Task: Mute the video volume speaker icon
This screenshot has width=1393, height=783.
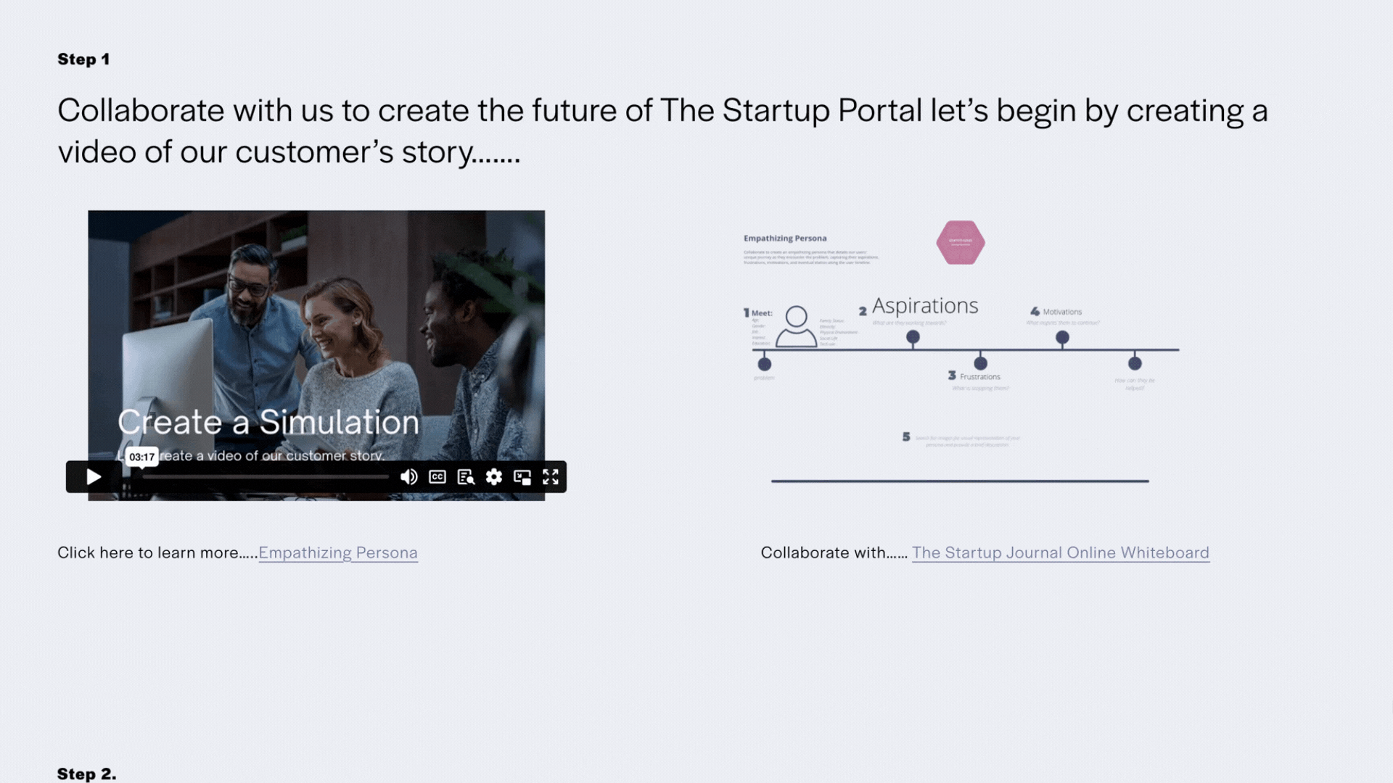Action: point(409,477)
